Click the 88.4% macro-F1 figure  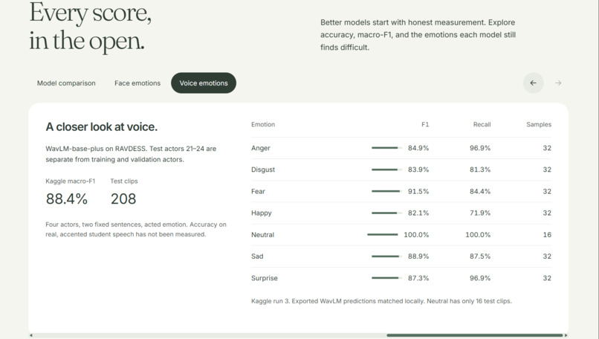click(67, 199)
